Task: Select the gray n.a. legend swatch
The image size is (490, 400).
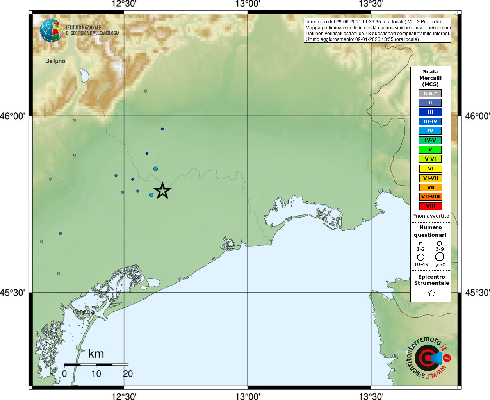Action: 430,93
